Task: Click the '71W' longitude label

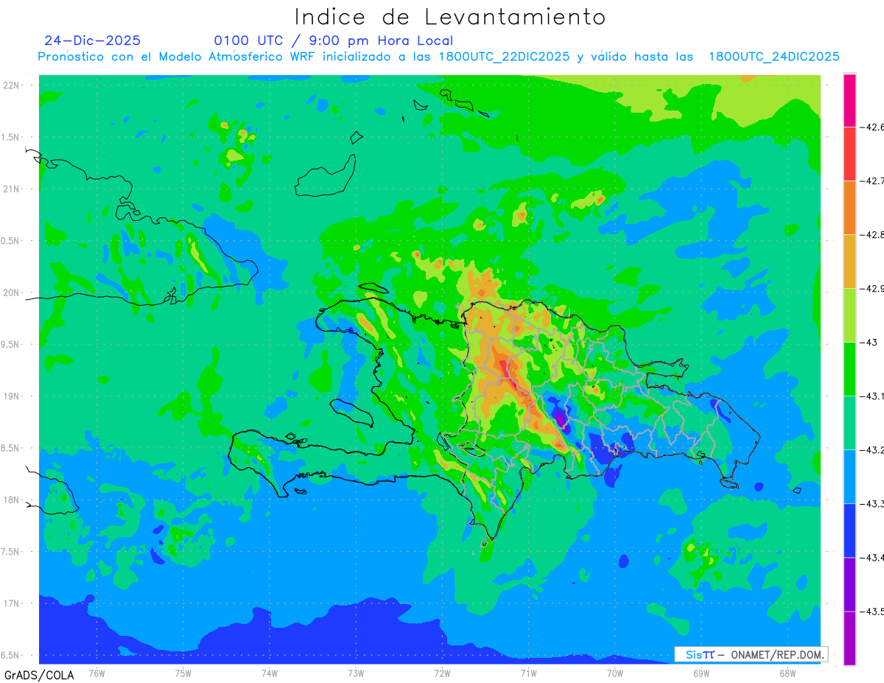Action: 528,673
